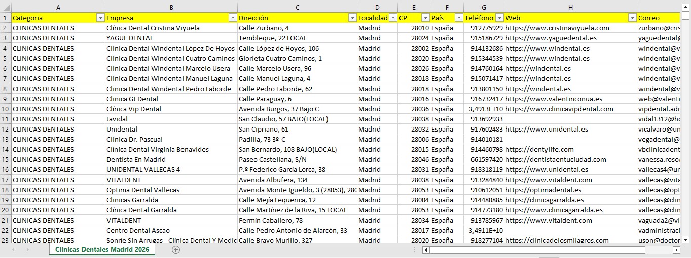Open the Dirección column filter dropdown
This screenshot has width=691, height=258.
(352, 18)
